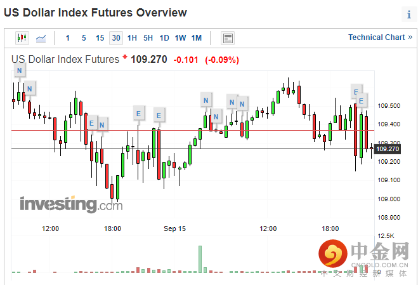Switch to the 5H timeframe
This screenshot has height=285, width=418.
coord(148,38)
